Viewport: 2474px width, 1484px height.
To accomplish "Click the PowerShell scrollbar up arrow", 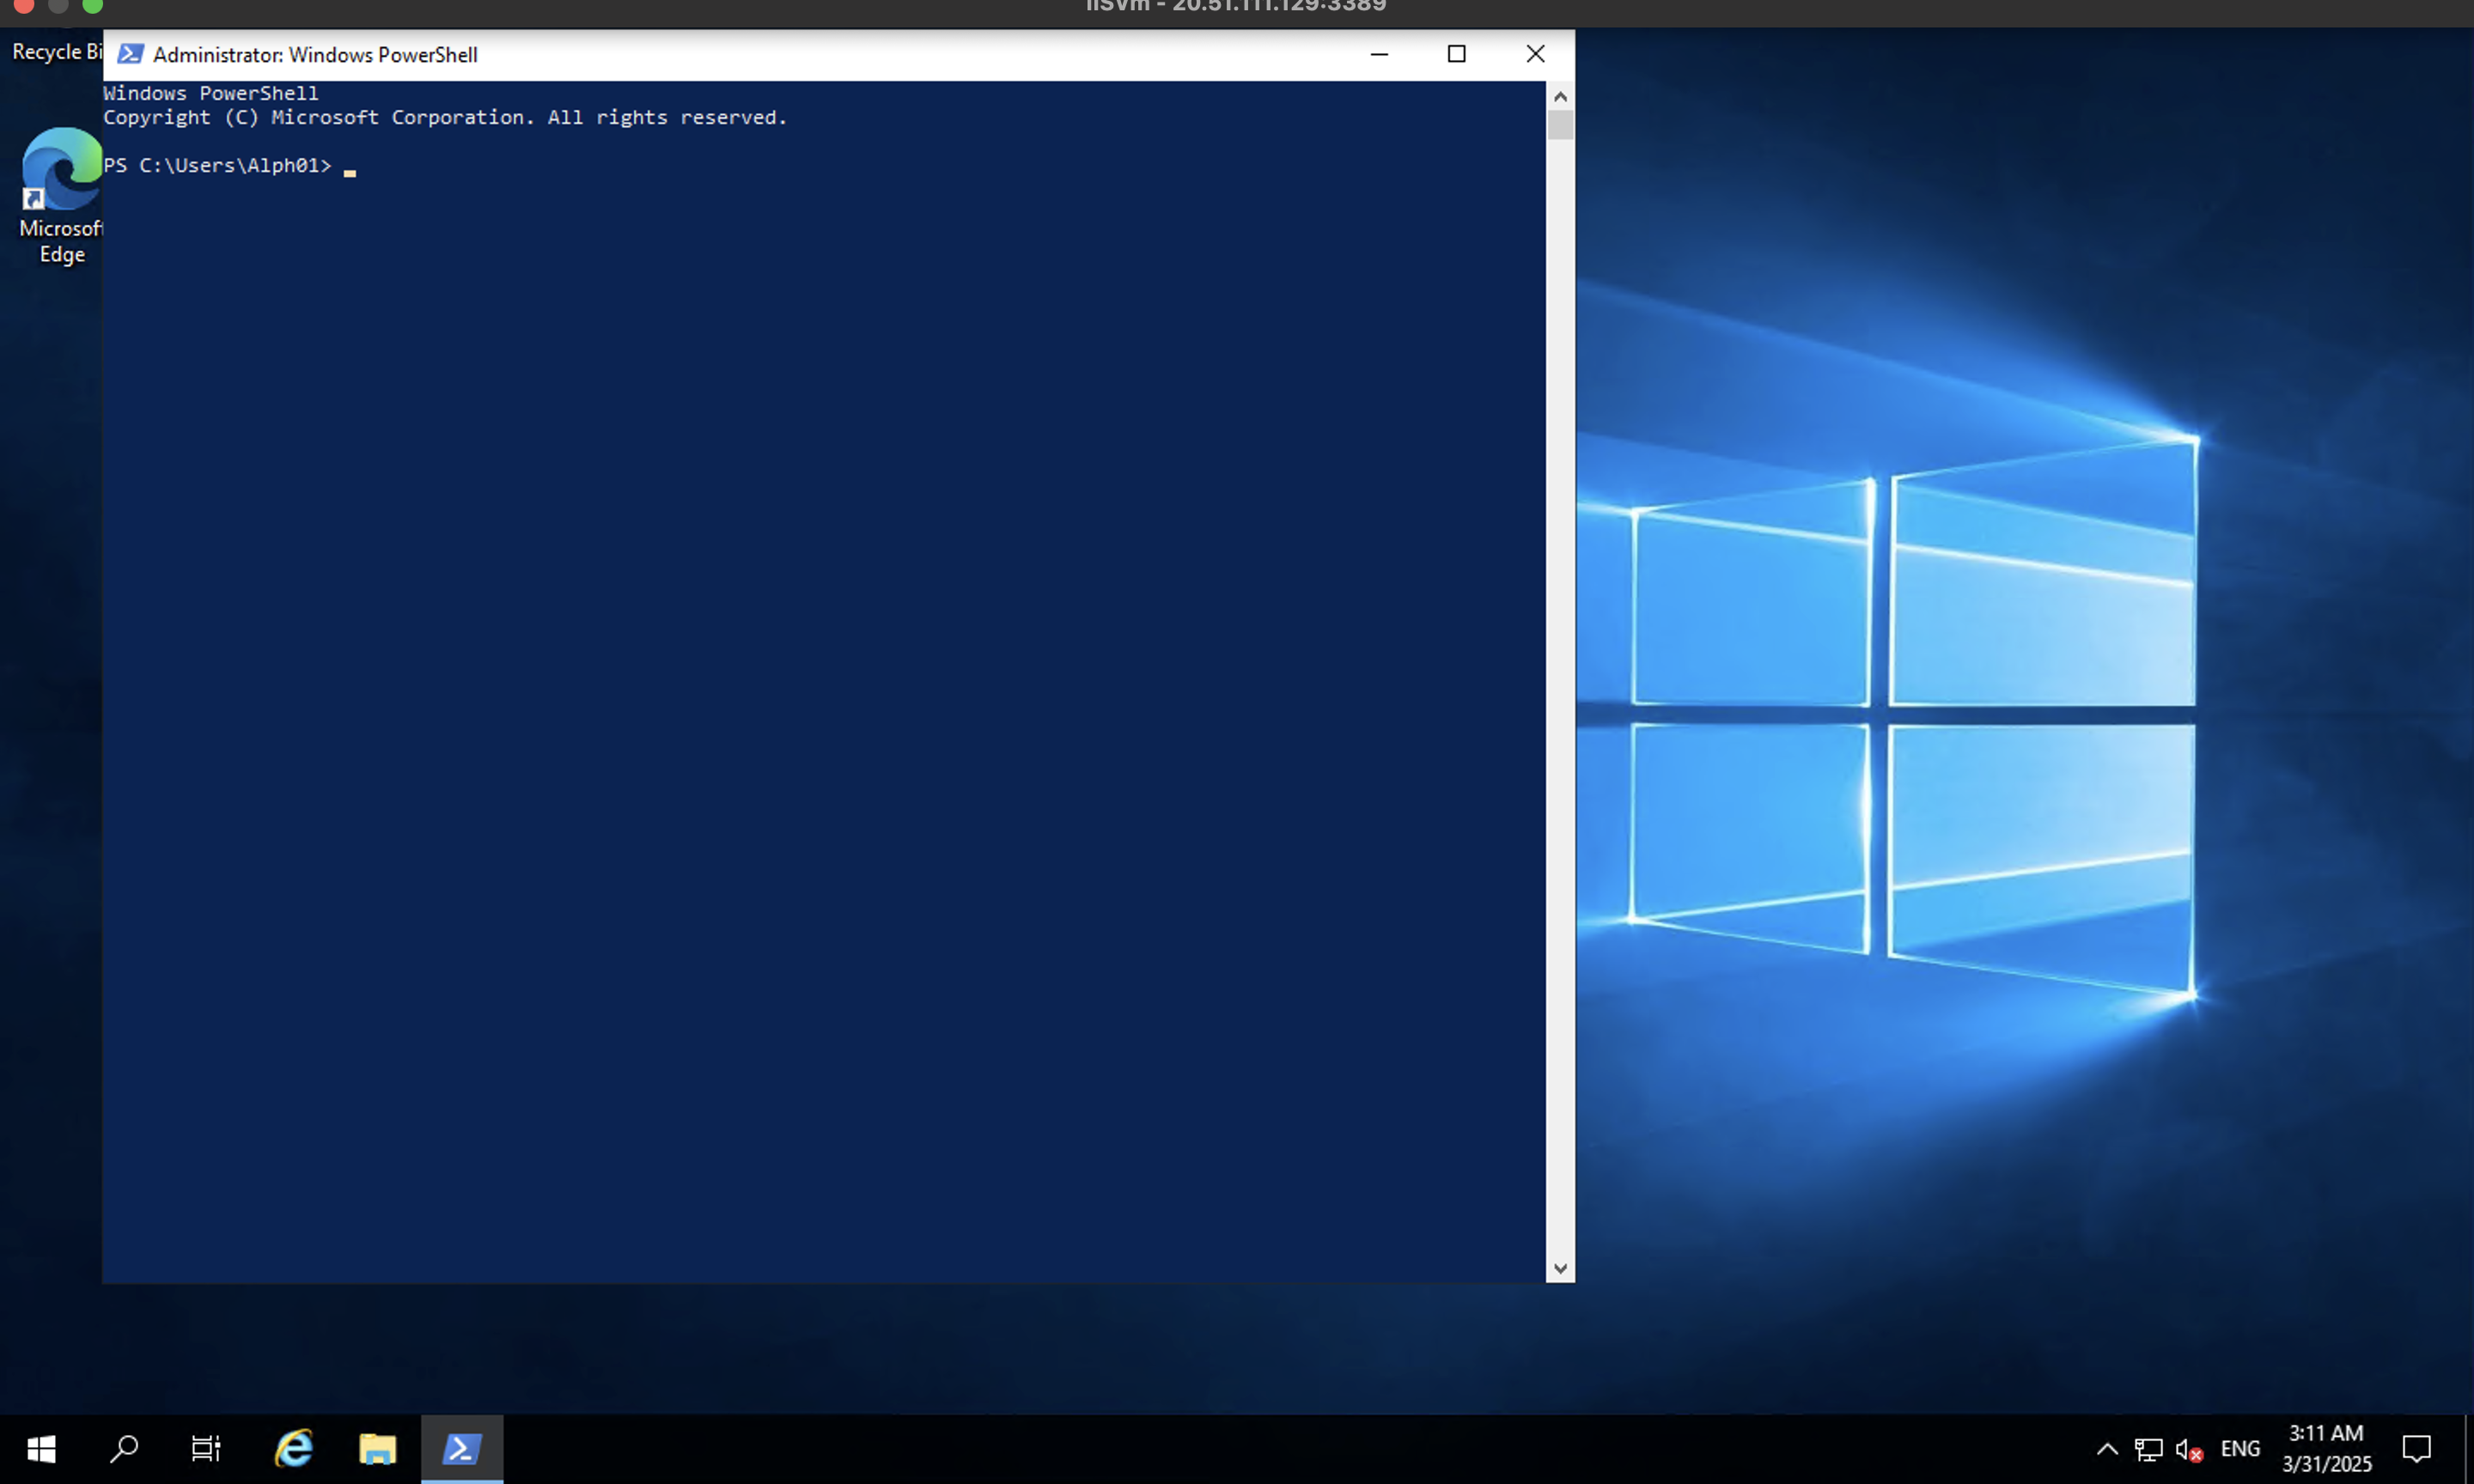I will [x=1560, y=96].
